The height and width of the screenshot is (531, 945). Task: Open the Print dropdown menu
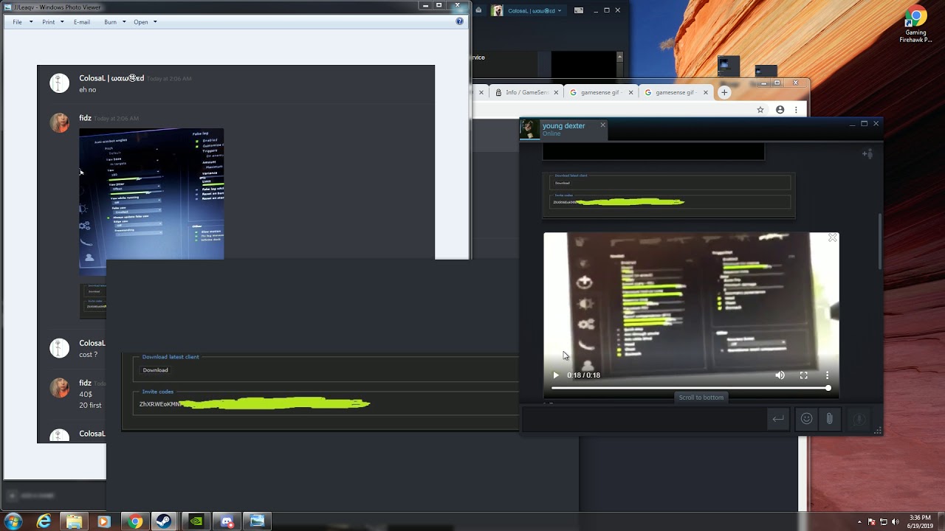(x=53, y=22)
